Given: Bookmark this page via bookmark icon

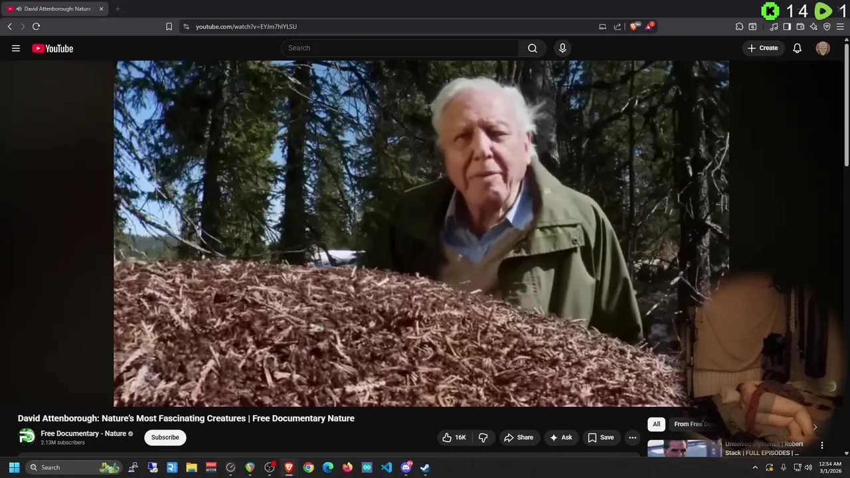Looking at the screenshot, I should [169, 27].
